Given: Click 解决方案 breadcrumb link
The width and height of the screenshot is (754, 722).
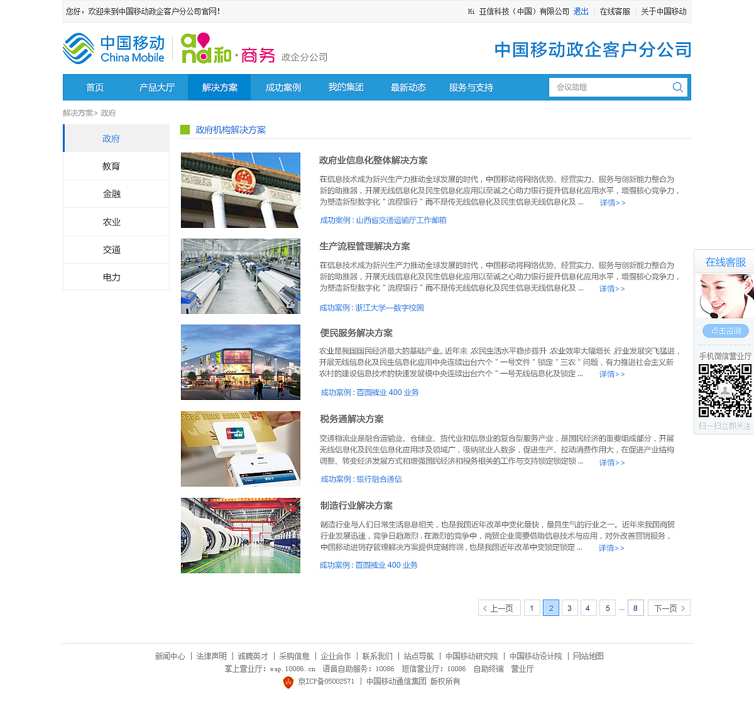Looking at the screenshot, I should click(x=78, y=113).
